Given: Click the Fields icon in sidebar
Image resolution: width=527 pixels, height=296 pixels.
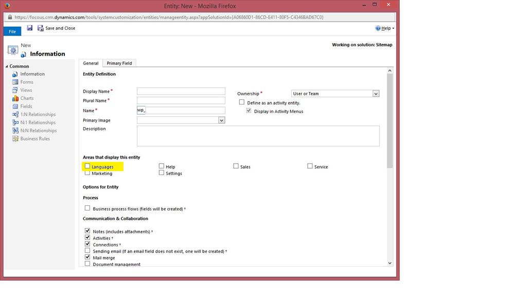Looking at the screenshot, I should [x=15, y=106].
